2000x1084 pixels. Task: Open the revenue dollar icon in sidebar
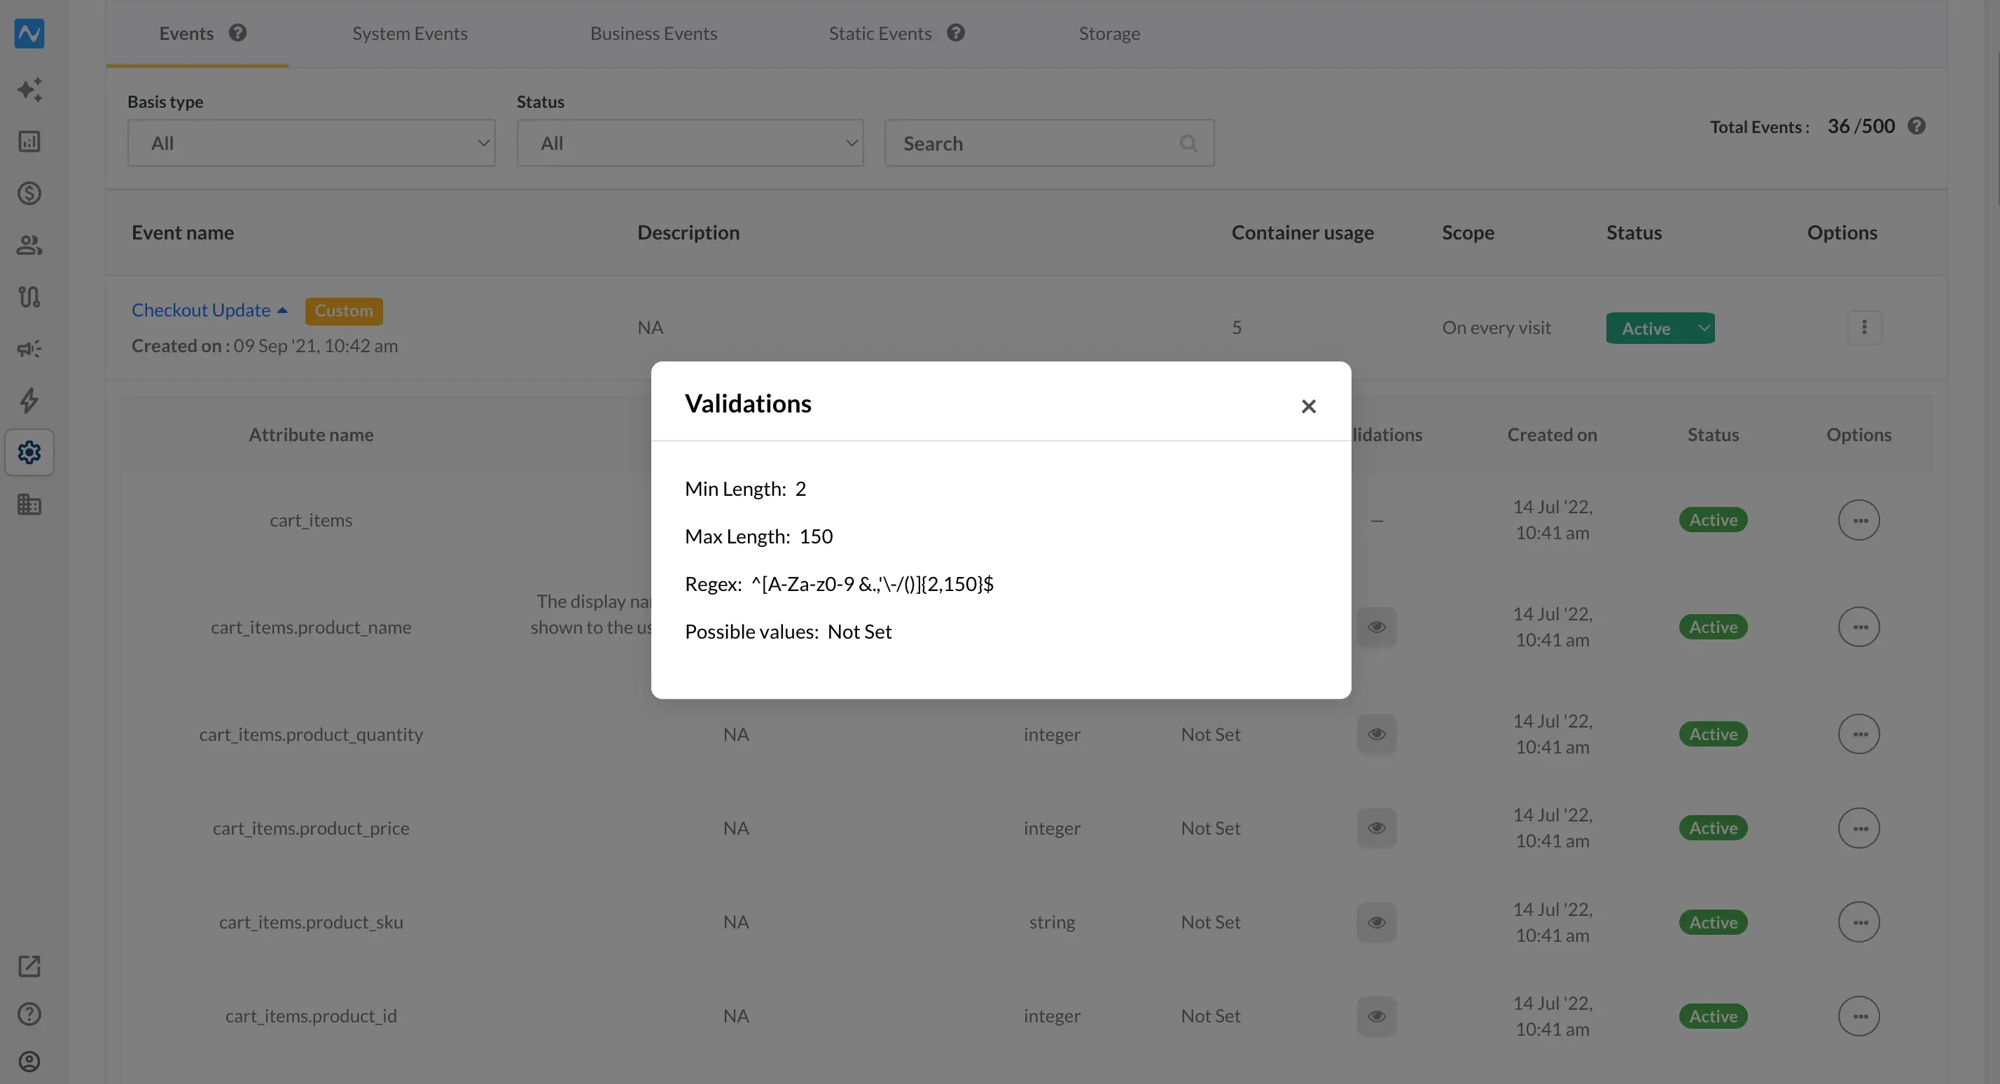tap(29, 193)
